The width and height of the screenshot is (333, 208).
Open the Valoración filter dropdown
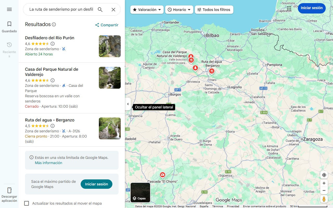(x=147, y=9)
